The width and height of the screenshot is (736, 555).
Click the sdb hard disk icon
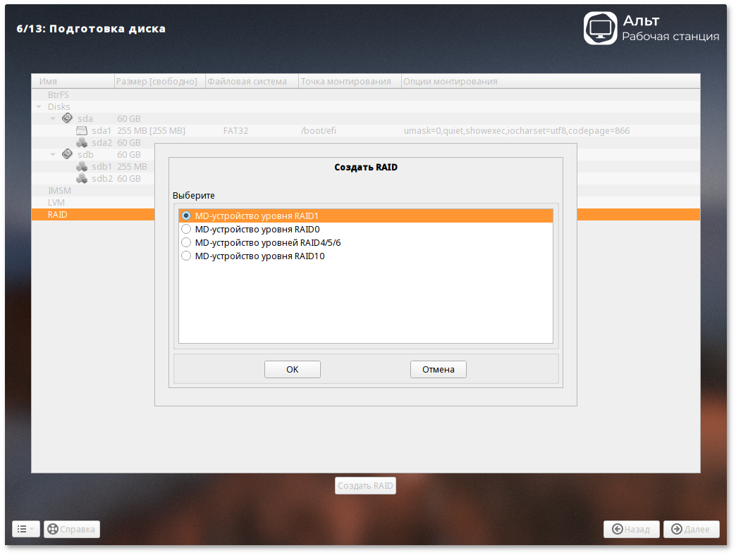(67, 154)
